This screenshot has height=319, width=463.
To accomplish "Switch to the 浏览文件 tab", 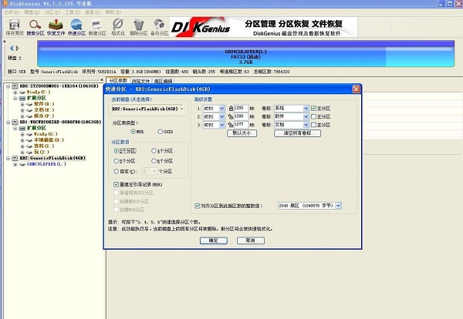I will coord(141,80).
